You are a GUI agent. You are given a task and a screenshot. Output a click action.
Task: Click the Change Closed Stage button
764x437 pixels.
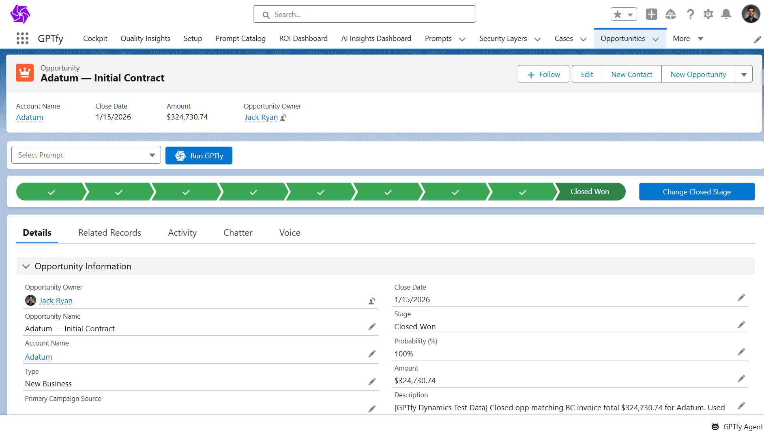pos(697,192)
